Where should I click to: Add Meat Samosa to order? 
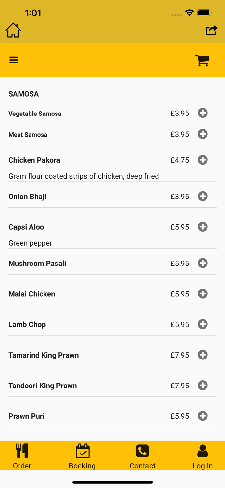(203, 134)
